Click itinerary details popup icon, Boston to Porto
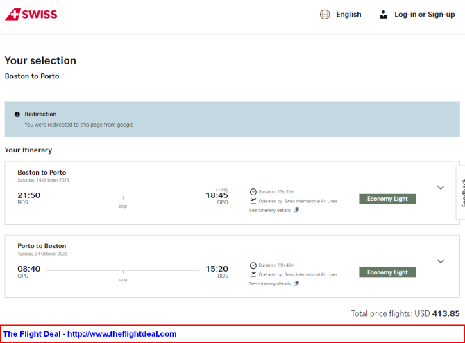This screenshot has height=343, width=465. tap(296, 210)
